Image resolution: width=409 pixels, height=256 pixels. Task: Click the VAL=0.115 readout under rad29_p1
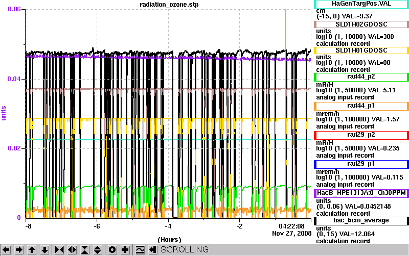[x=388, y=177]
